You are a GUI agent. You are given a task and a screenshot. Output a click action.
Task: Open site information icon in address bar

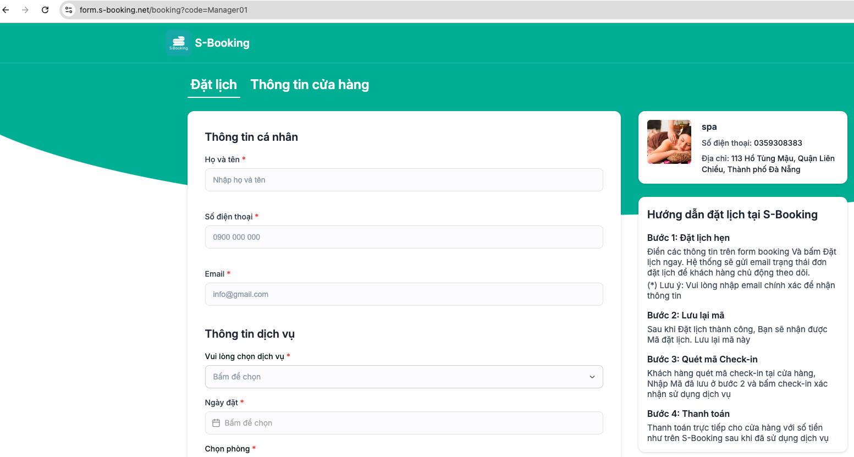click(69, 10)
